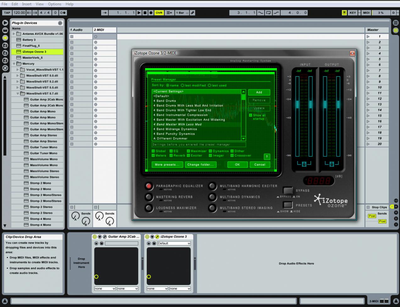Open the File menu
The image size is (400, 307).
(x=4, y=4)
